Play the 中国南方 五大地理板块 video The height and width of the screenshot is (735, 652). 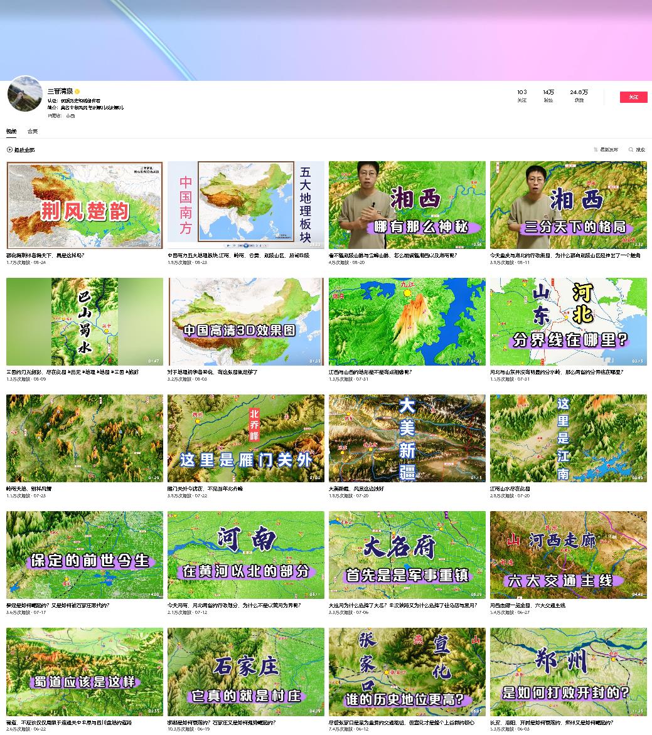point(245,205)
